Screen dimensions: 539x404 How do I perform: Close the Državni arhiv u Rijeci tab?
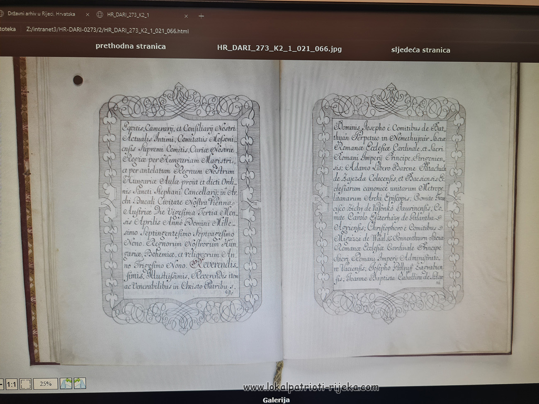point(87,15)
